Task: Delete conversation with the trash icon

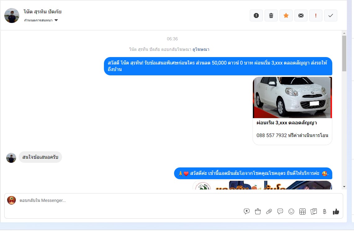Action: click(x=271, y=16)
